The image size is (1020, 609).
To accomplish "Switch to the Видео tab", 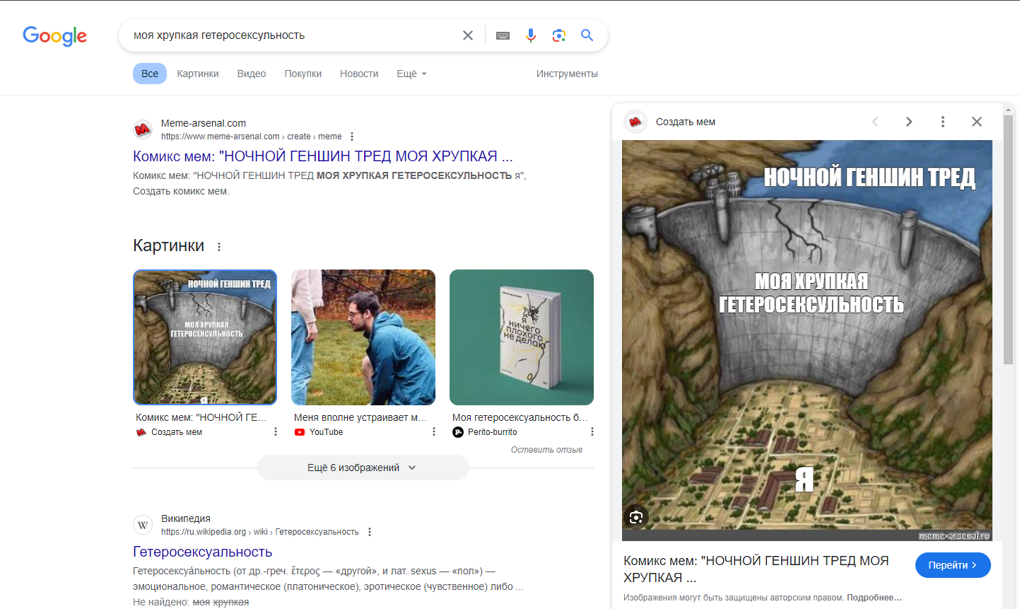I will point(252,74).
